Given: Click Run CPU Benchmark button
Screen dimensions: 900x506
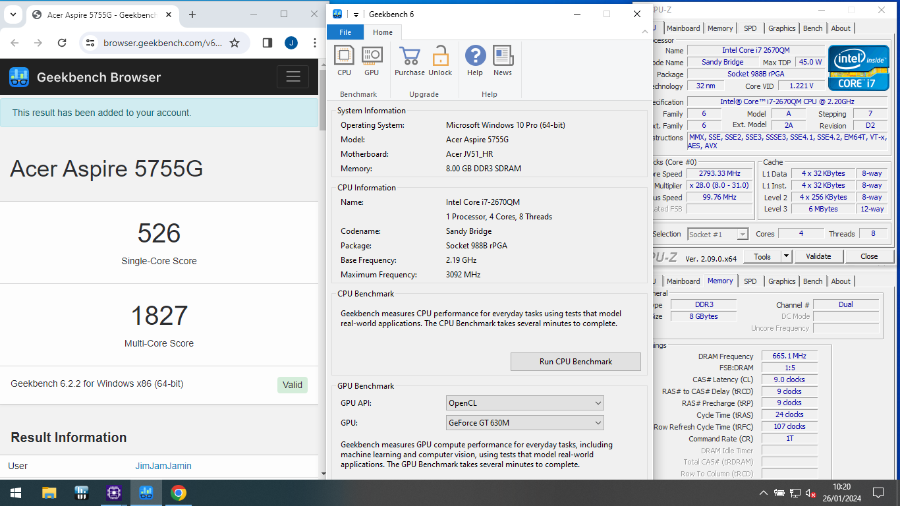Looking at the screenshot, I should (576, 362).
